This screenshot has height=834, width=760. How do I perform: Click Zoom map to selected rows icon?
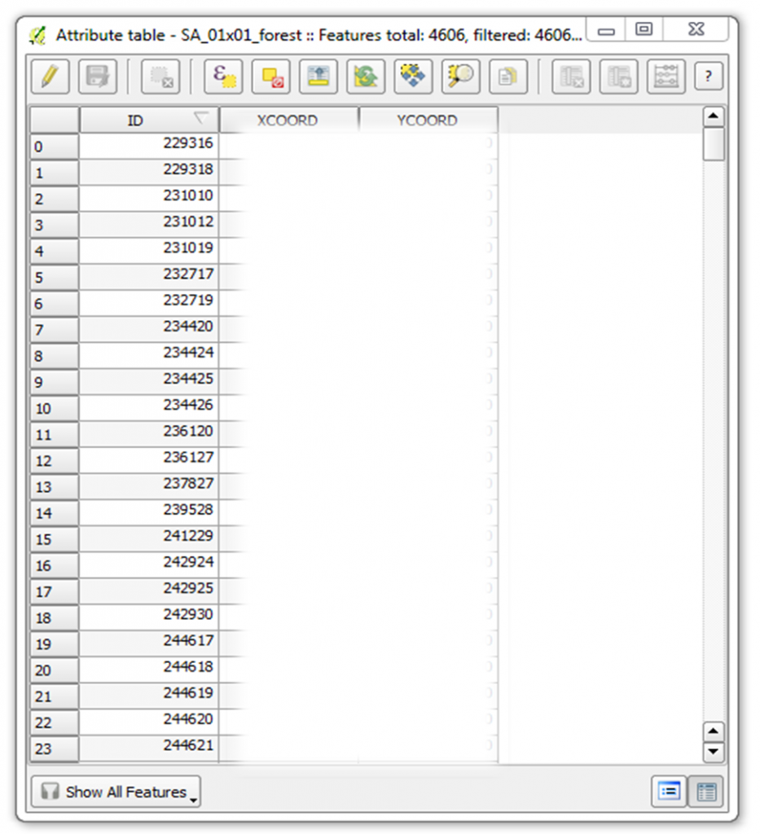point(460,77)
